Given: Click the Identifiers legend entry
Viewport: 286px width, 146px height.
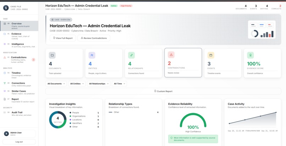Looking at the screenshot, I should point(84,123).
